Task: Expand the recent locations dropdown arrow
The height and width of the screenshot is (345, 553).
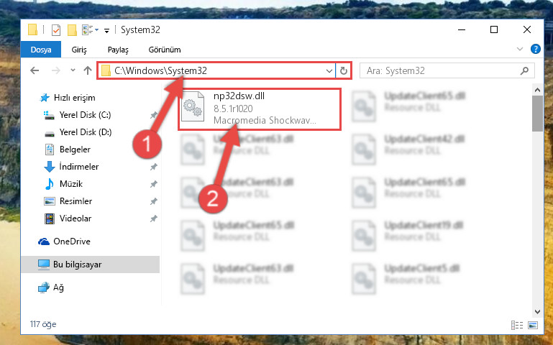Action: [73, 70]
